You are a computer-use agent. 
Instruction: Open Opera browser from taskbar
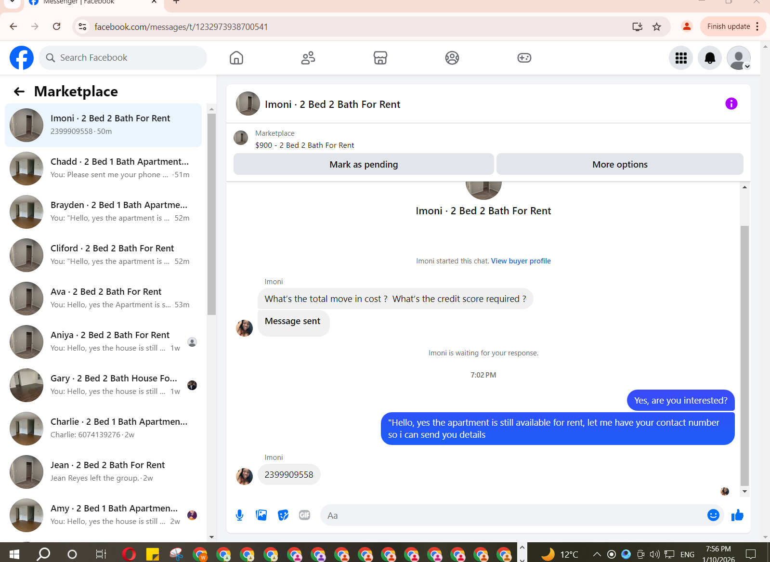click(129, 554)
